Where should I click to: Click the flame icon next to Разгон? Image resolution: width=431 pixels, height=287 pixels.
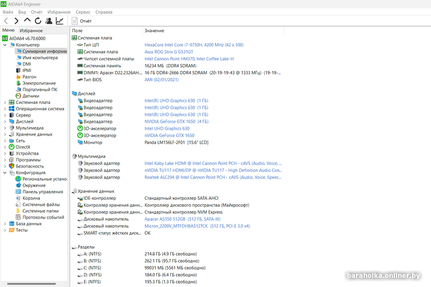tap(18, 76)
